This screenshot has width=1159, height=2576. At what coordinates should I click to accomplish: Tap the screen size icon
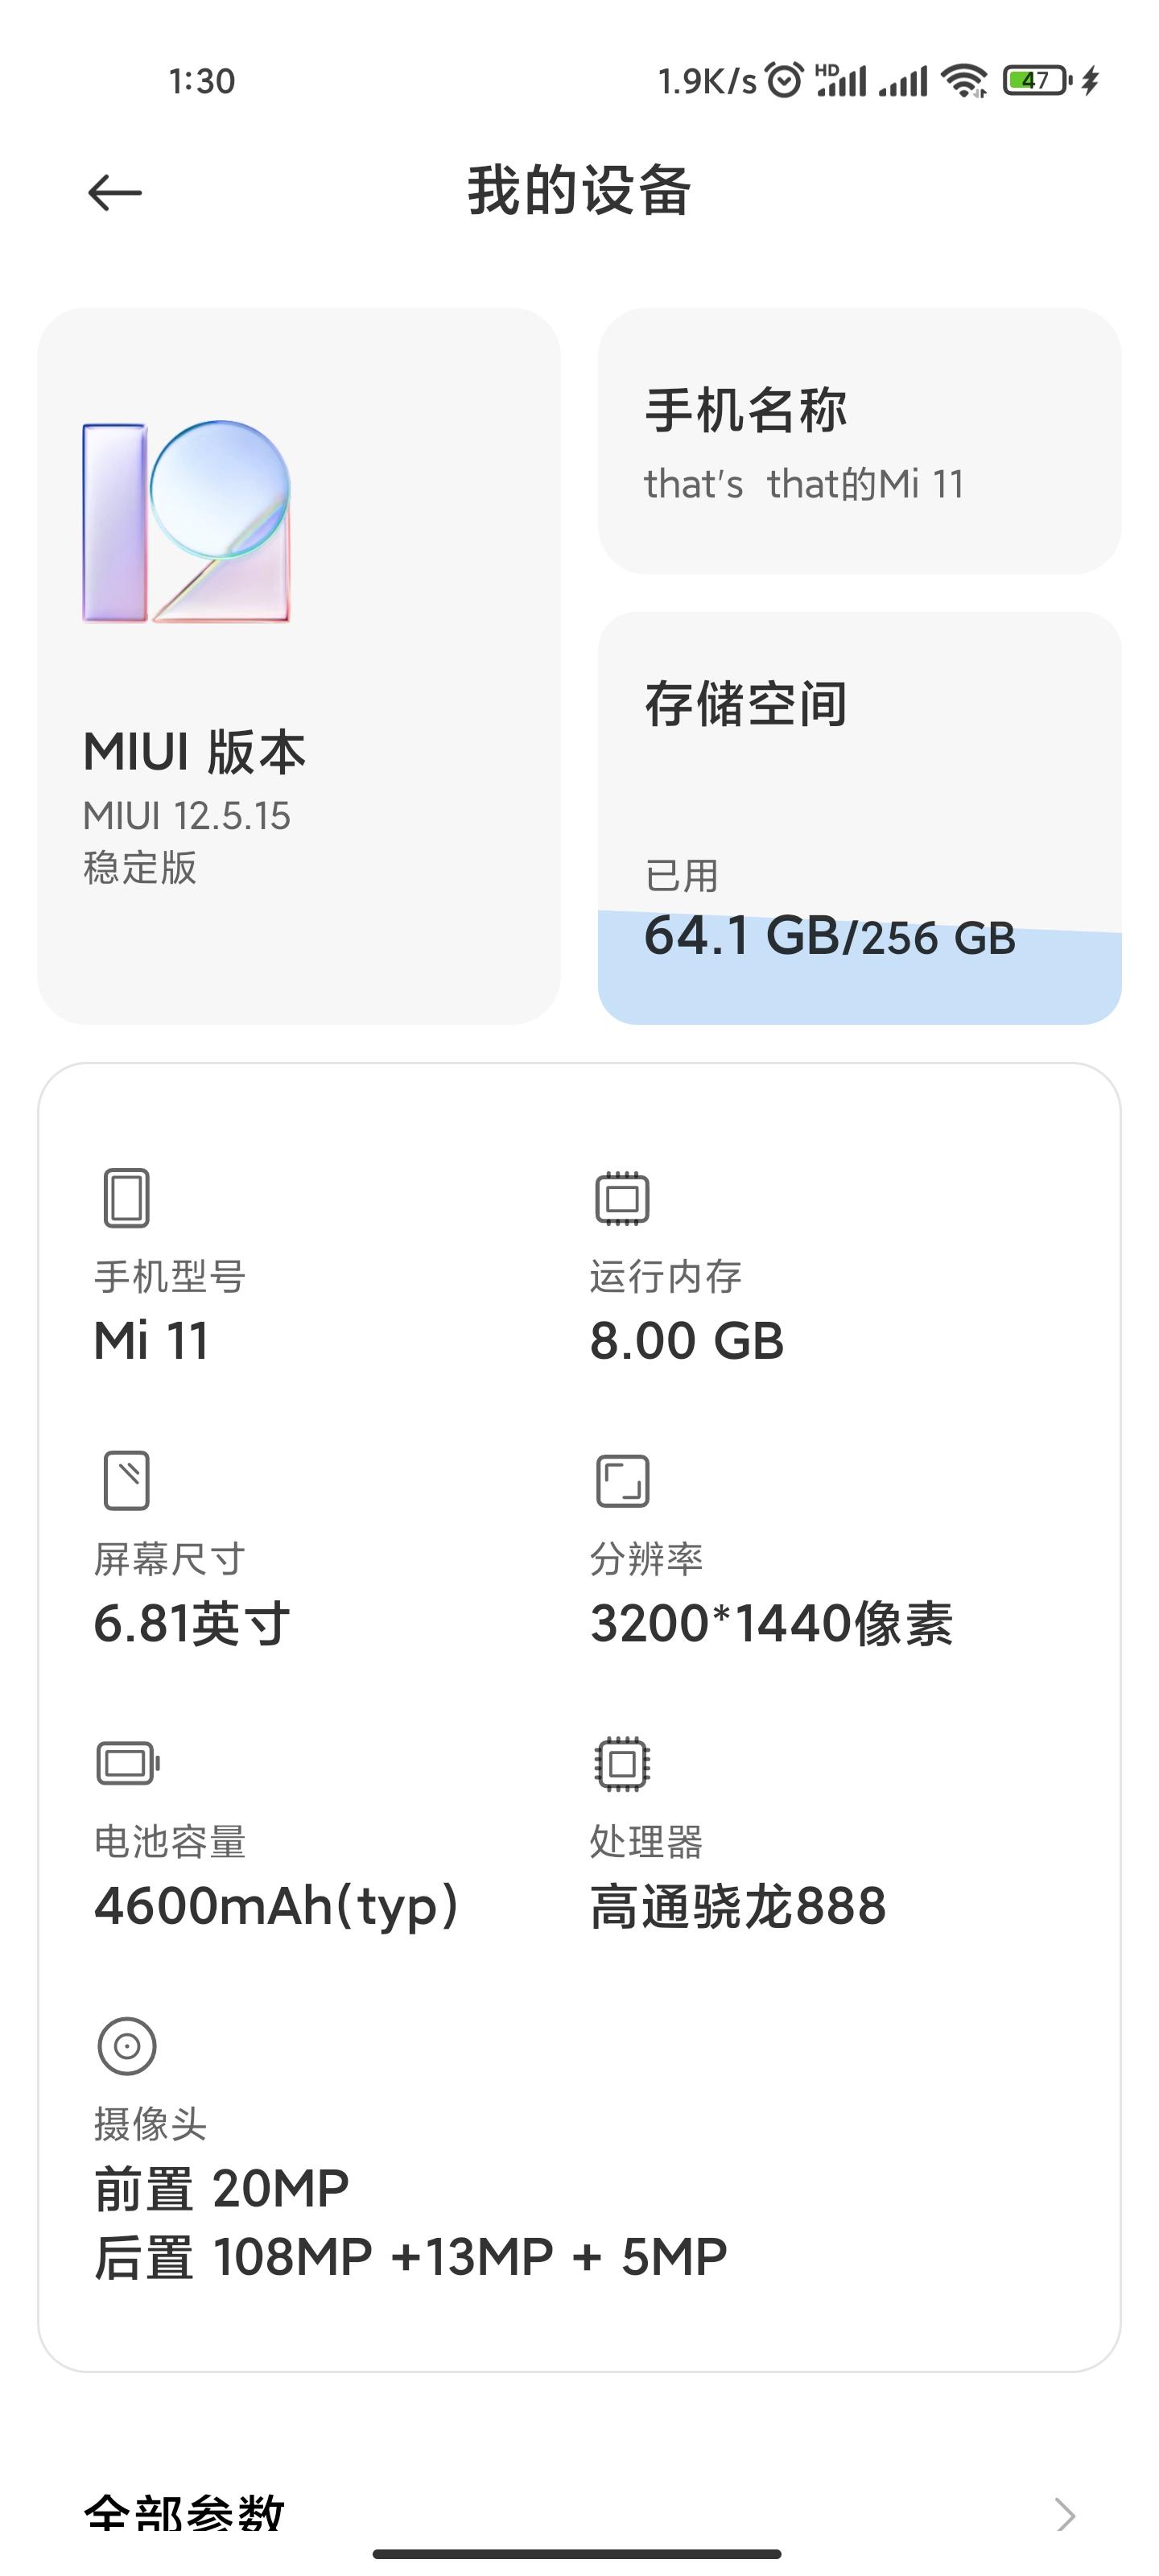(x=126, y=1480)
